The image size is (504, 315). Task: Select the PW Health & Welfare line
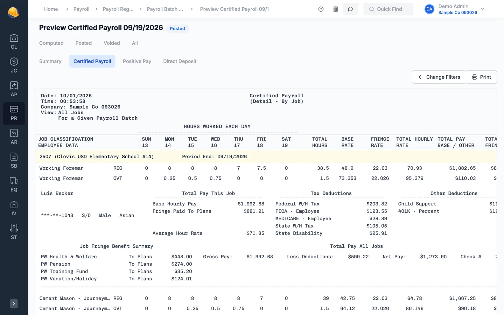pos(117,257)
